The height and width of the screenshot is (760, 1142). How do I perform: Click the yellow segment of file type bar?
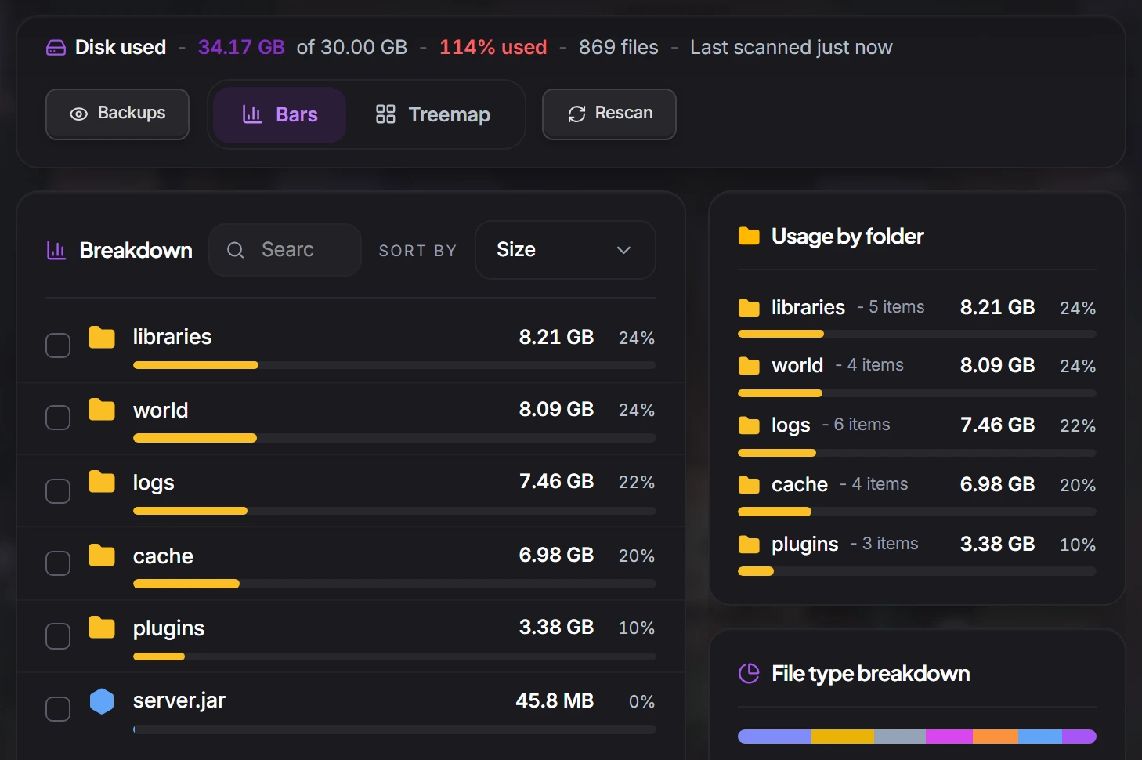[843, 736]
